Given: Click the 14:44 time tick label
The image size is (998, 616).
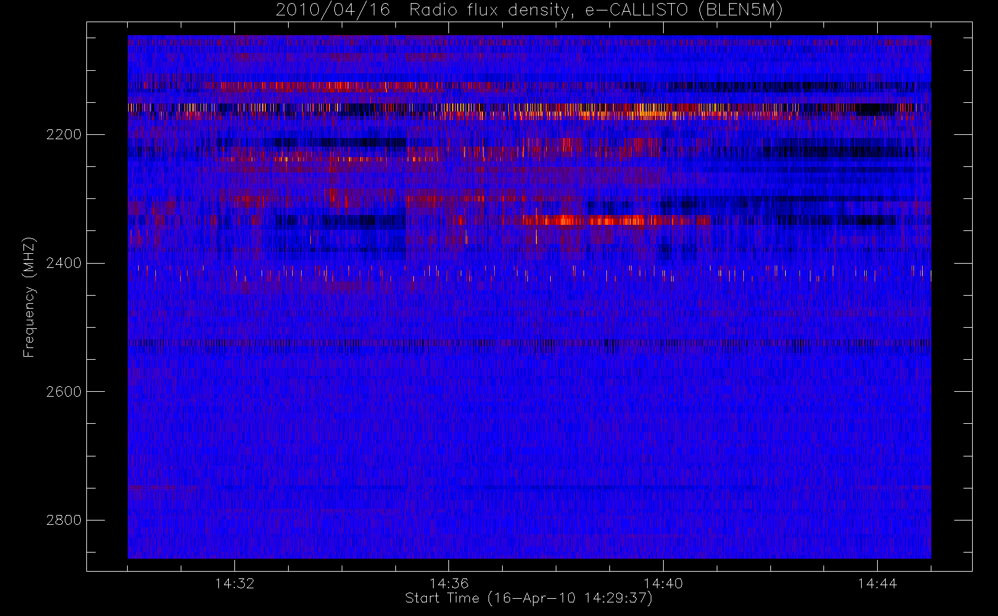Looking at the screenshot, I should click(x=877, y=583).
